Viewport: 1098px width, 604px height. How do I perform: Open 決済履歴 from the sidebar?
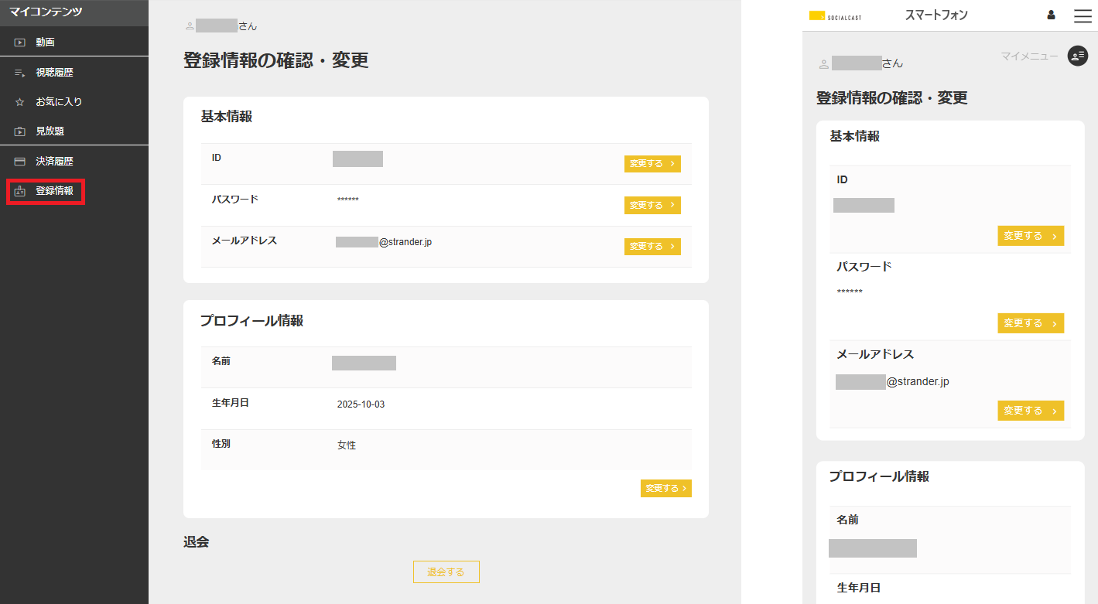point(54,162)
